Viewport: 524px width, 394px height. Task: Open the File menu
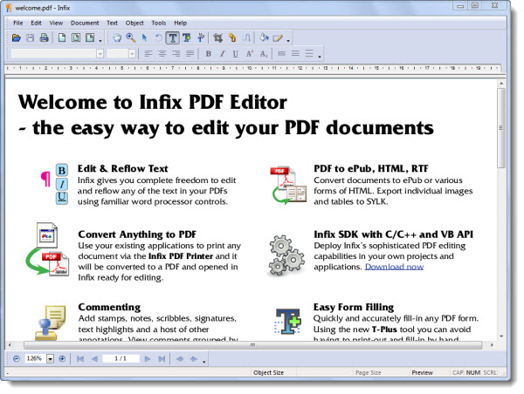click(18, 23)
